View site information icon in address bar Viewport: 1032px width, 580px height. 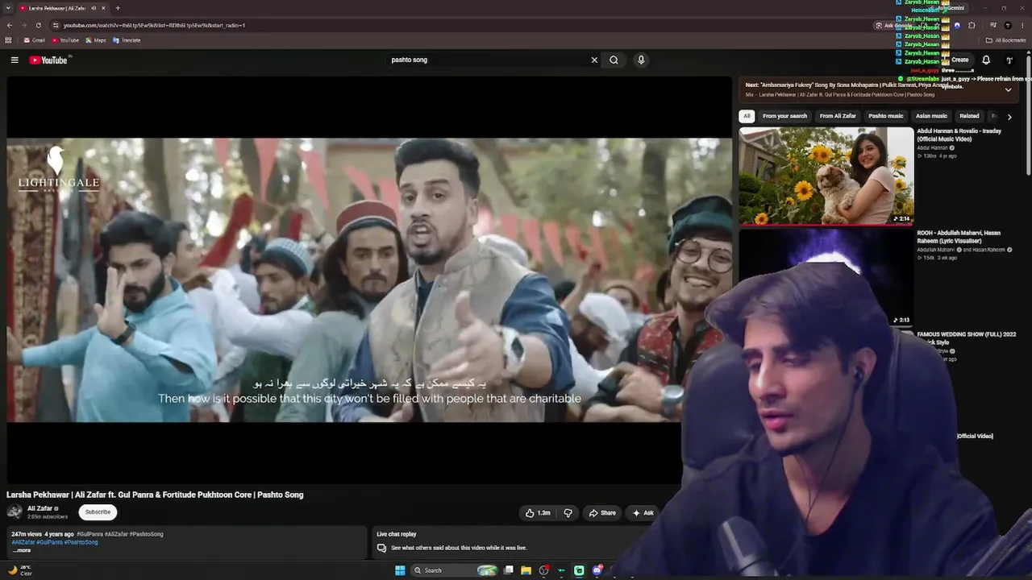(x=55, y=25)
